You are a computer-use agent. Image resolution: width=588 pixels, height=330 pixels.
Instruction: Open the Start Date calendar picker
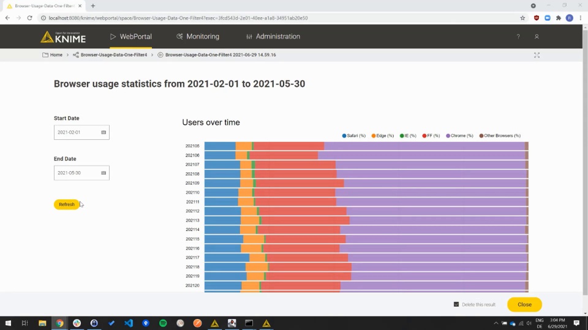tap(104, 132)
